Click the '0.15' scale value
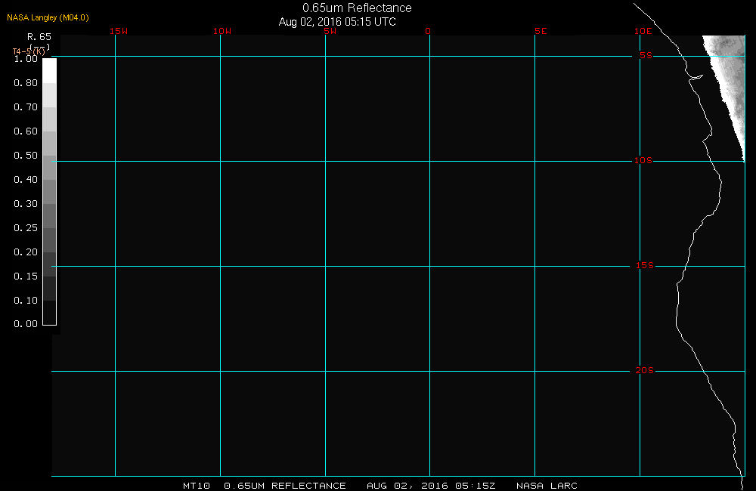Viewport: 756px width, 491px height. pos(26,276)
